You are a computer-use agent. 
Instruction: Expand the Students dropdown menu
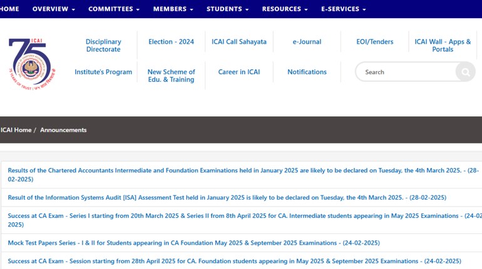point(227,9)
